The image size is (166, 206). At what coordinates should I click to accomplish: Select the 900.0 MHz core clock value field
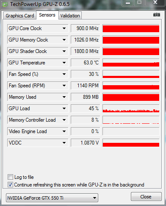[x=86, y=28]
